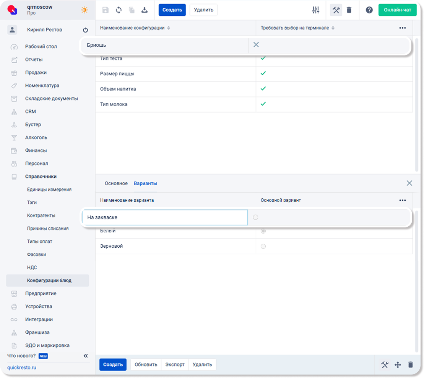Open Алкоголь section in sidebar
Image resolution: width=424 pixels, height=378 pixels.
click(x=36, y=137)
